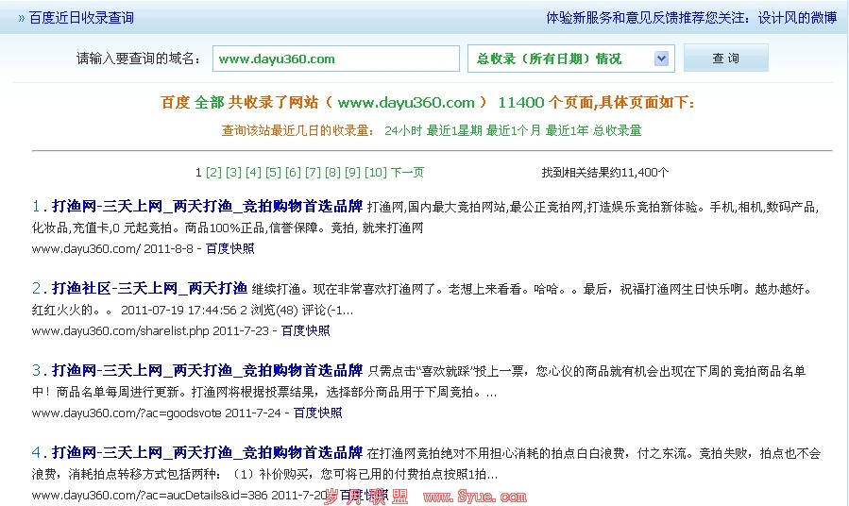849x506 pixels.
Task: Go to results page [2]
Action: tap(213, 172)
